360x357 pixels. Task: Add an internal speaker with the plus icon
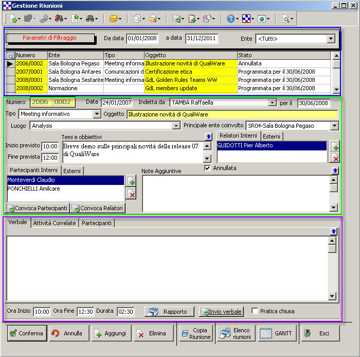click(334, 147)
